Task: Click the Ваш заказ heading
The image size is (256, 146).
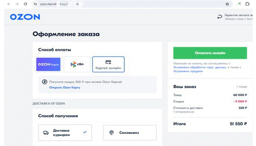Action: coord(185,87)
